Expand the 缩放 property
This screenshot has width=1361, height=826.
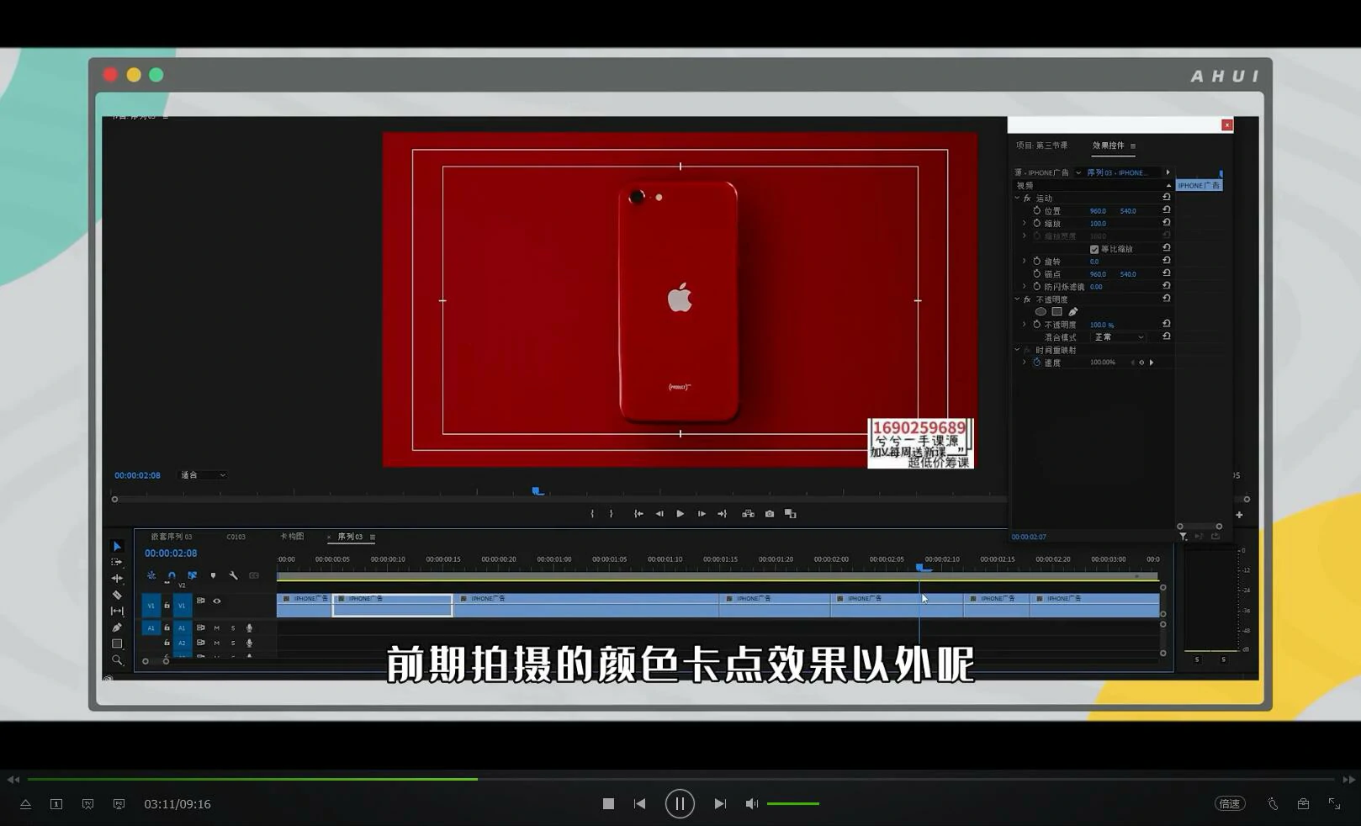pyautogui.click(x=1025, y=224)
